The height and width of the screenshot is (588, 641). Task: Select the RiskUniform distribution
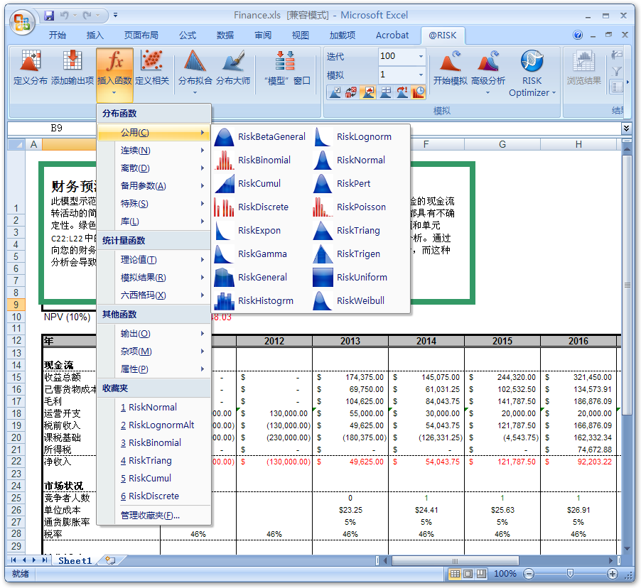(x=360, y=278)
